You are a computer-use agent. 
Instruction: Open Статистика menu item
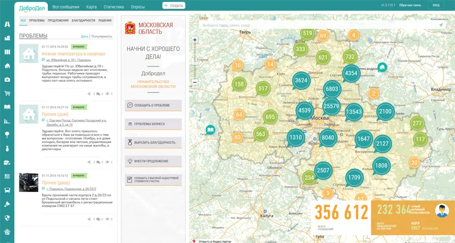(x=114, y=7)
